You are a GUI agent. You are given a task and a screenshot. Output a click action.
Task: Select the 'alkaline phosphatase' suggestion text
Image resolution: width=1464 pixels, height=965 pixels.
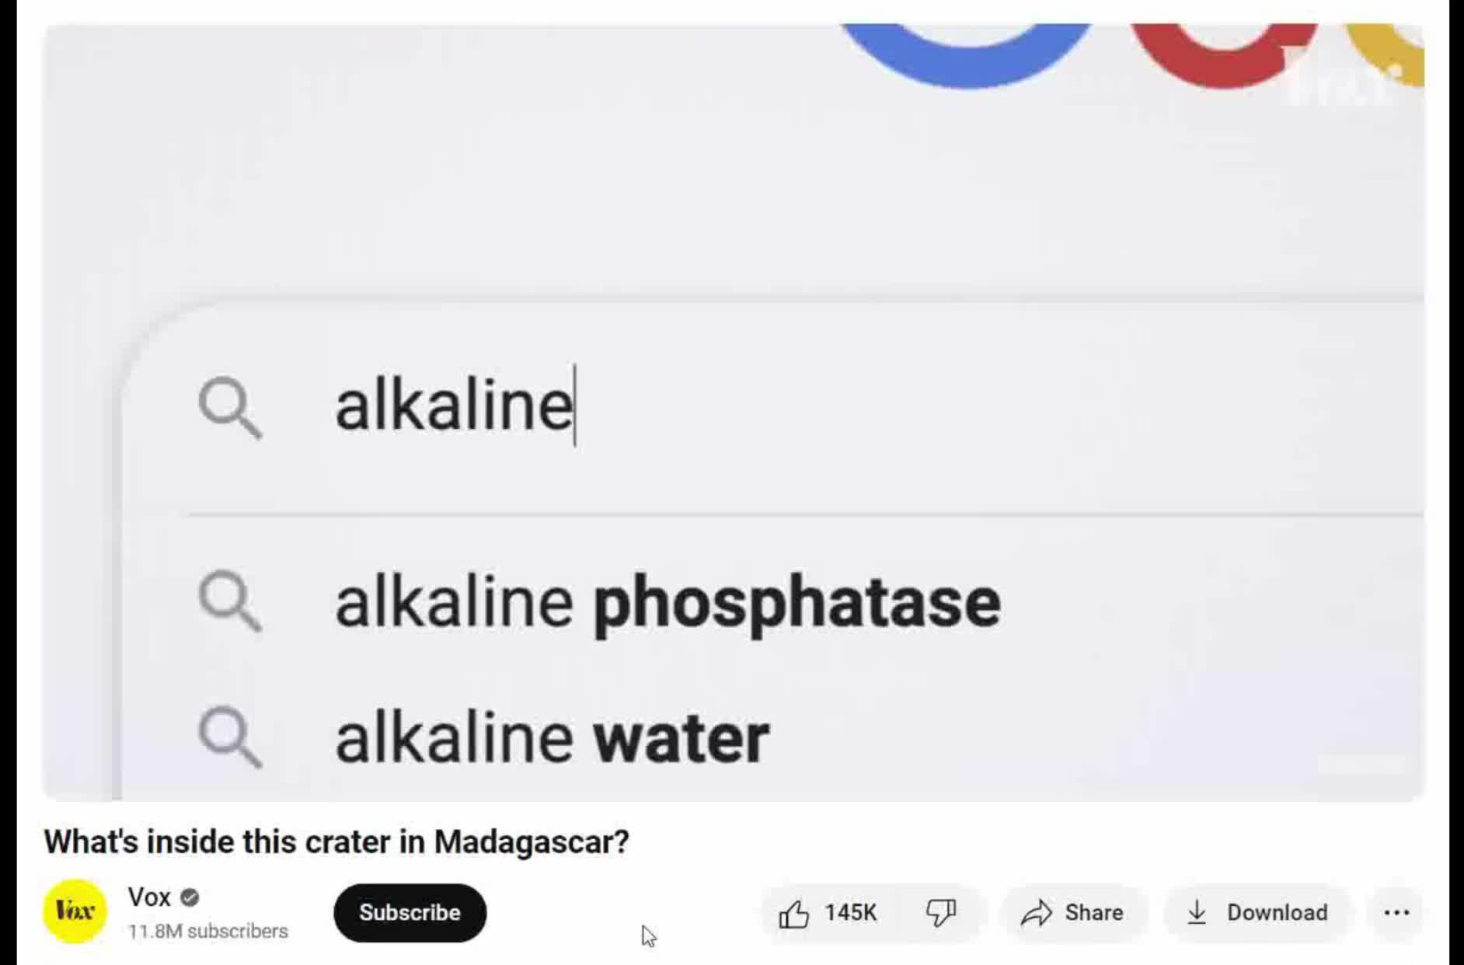tap(668, 603)
